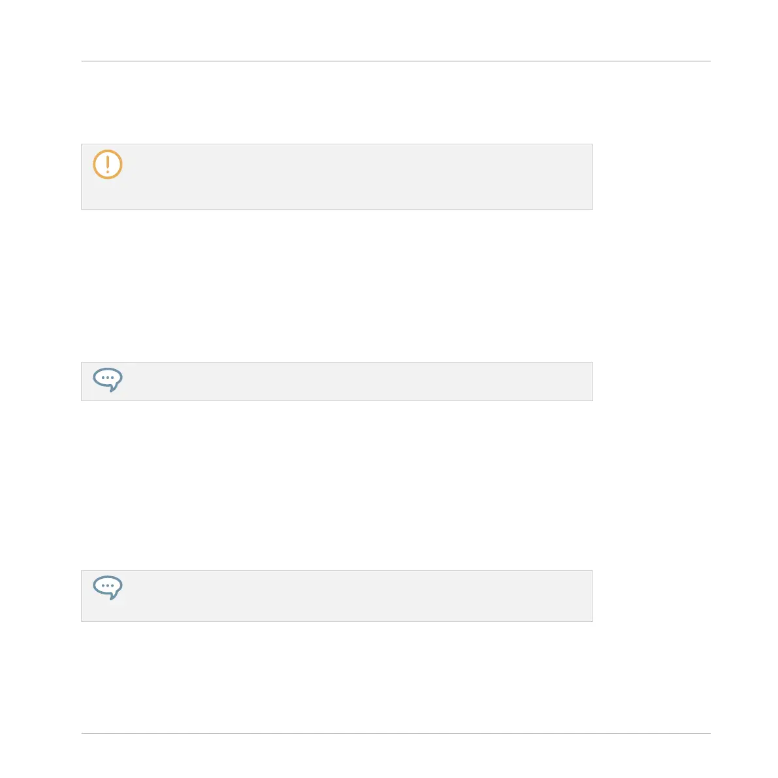
Task: Click the white space between the two speech bubble boxes
Action: (337, 486)
